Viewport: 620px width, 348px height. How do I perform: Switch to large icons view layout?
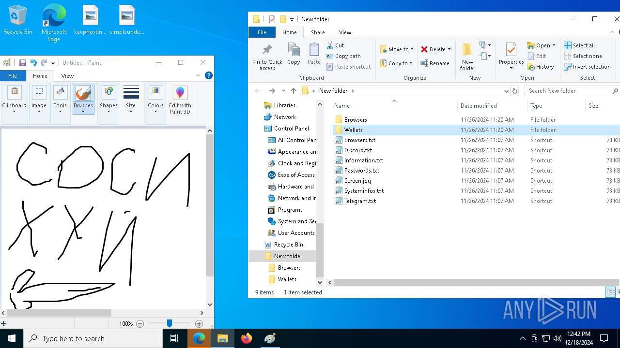618,292
